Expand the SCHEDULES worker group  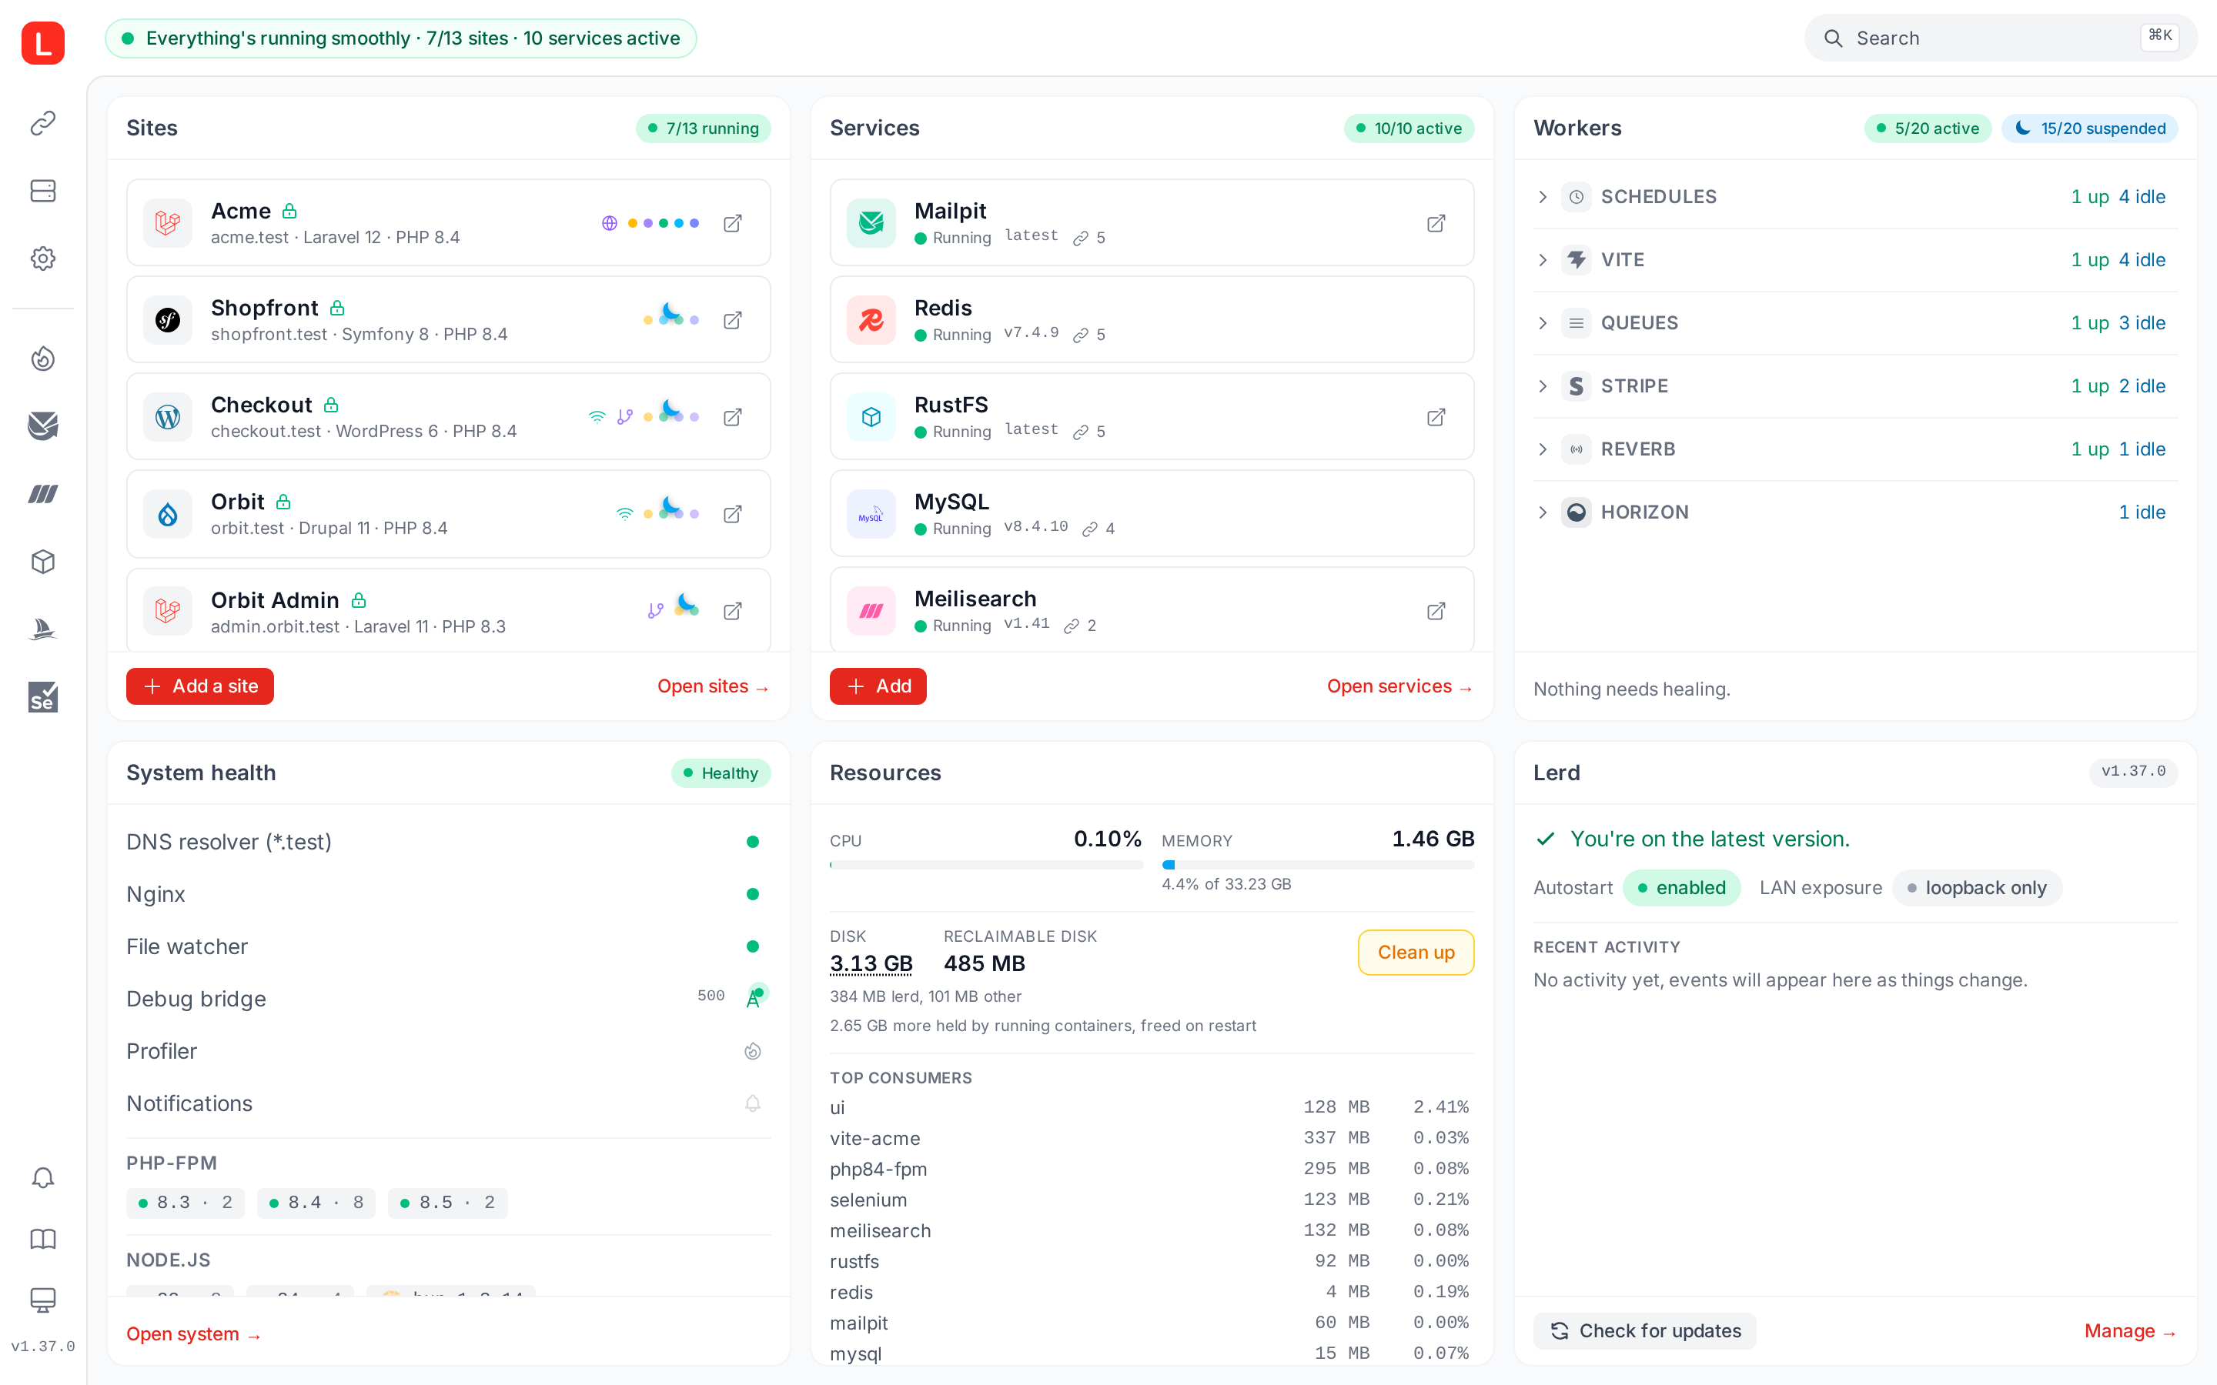(1855, 197)
